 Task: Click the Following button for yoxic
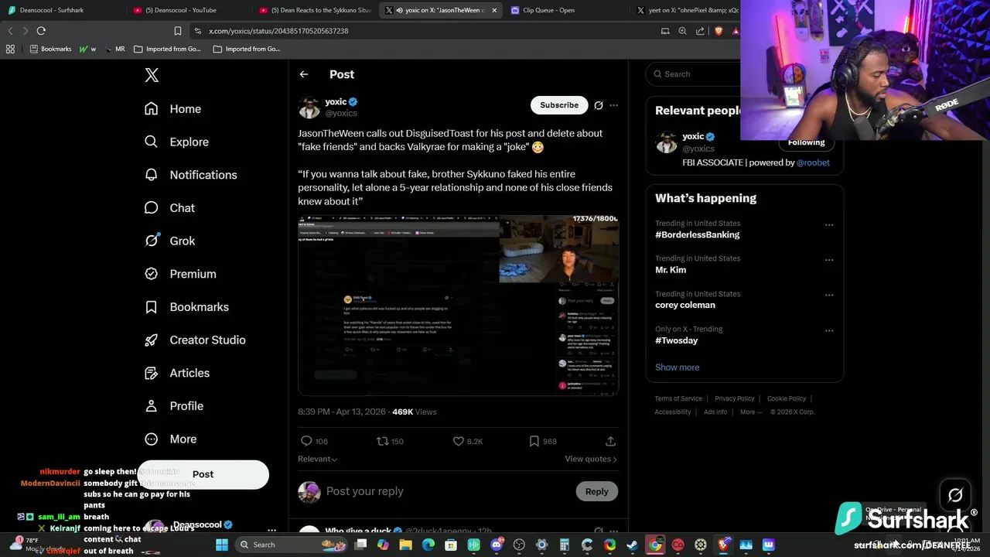pyautogui.click(x=806, y=142)
